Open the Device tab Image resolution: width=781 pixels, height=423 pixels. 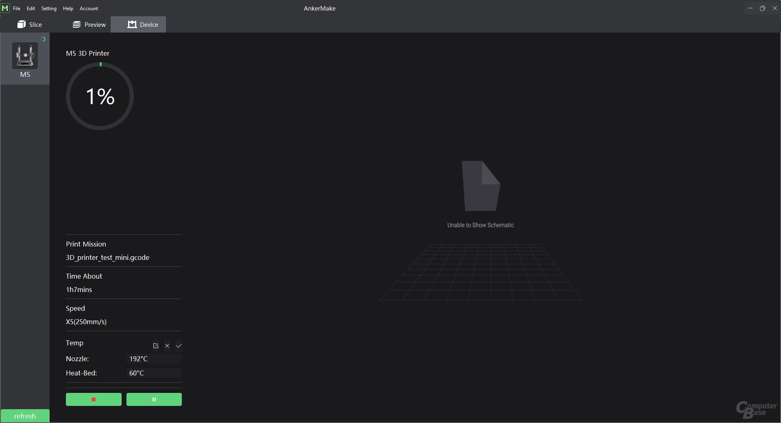143,24
